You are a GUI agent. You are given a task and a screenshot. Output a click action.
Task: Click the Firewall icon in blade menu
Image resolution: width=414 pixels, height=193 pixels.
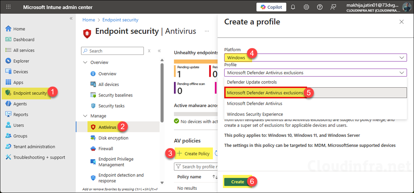click(x=93, y=149)
